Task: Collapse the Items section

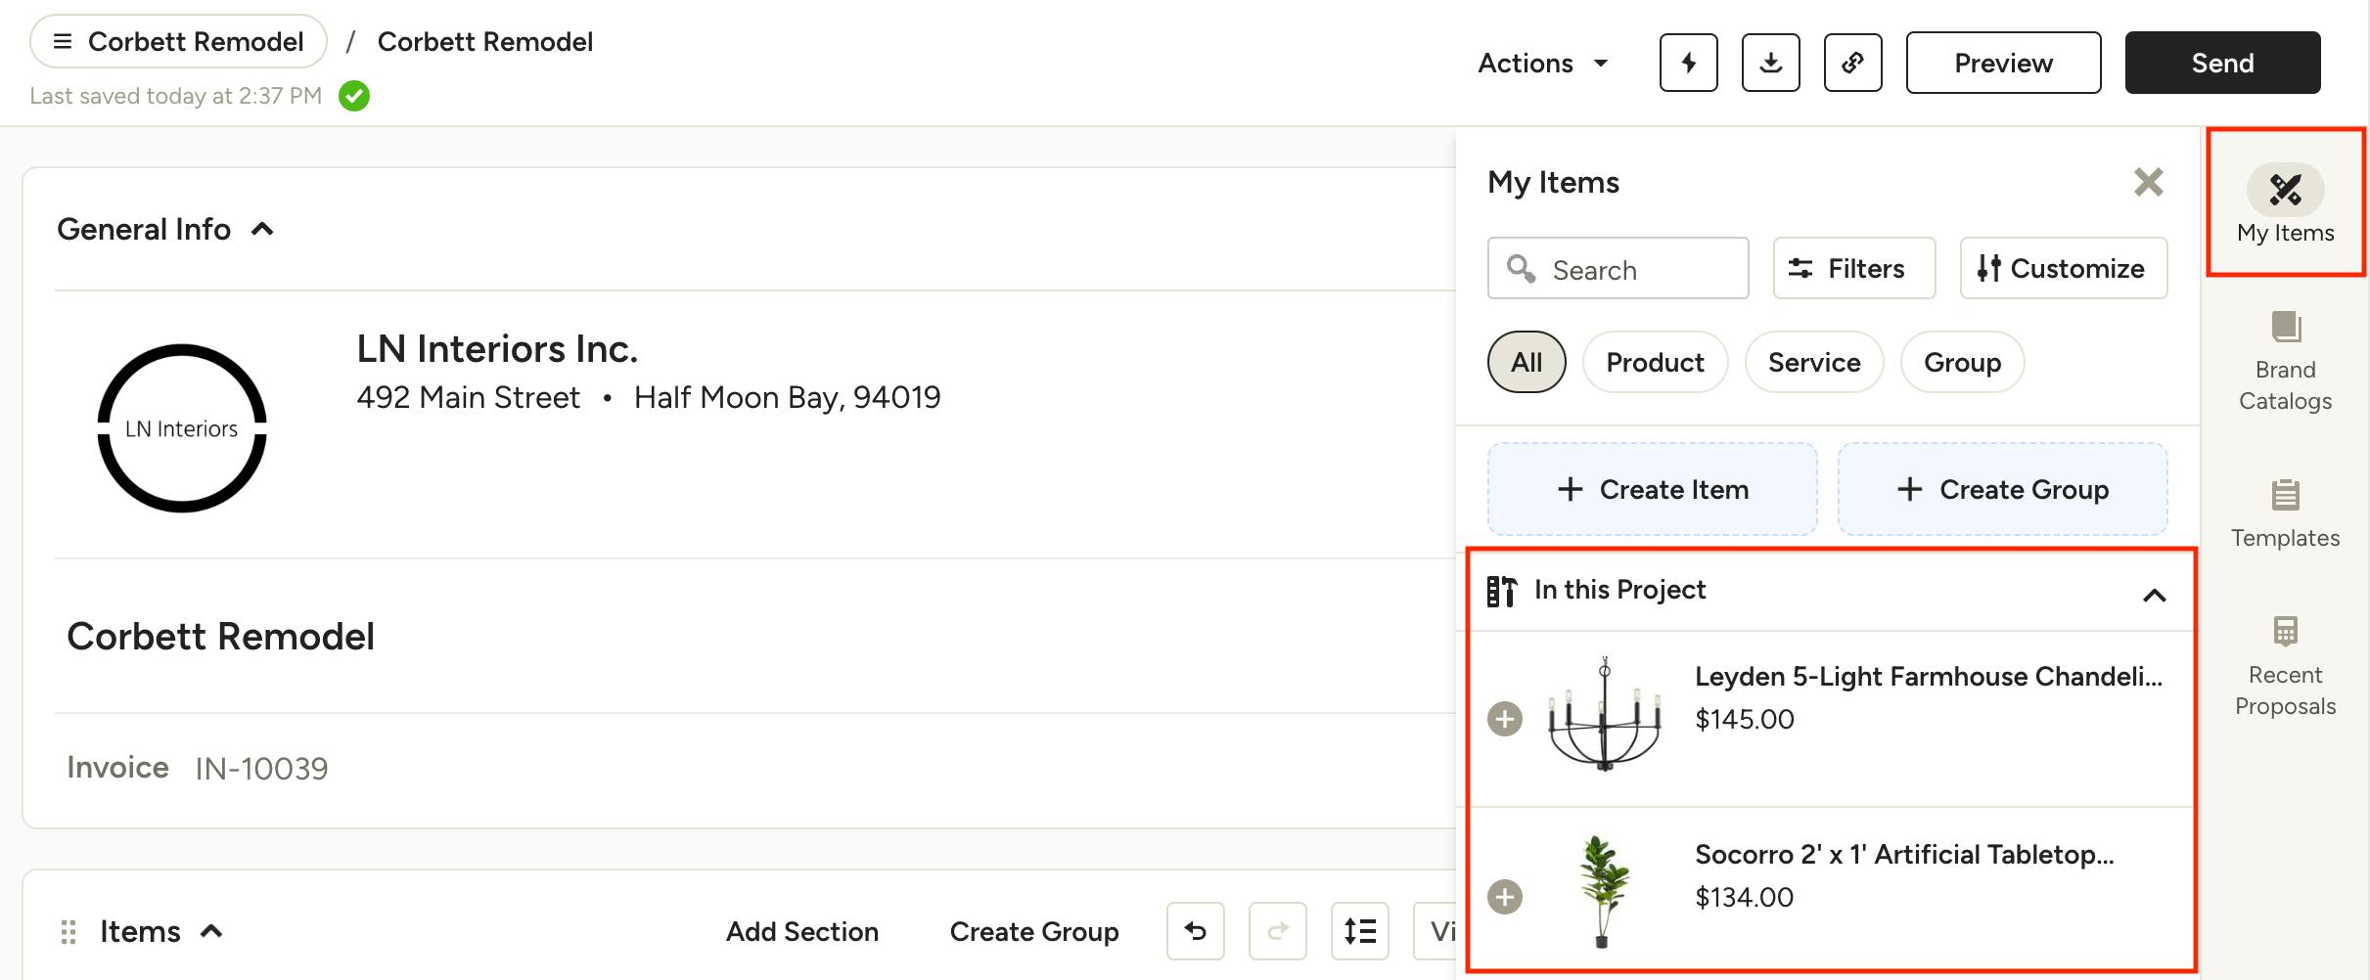Action: point(211,931)
